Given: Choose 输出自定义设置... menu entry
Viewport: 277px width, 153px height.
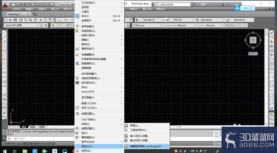Looking at the screenshot, I should coord(147,141).
